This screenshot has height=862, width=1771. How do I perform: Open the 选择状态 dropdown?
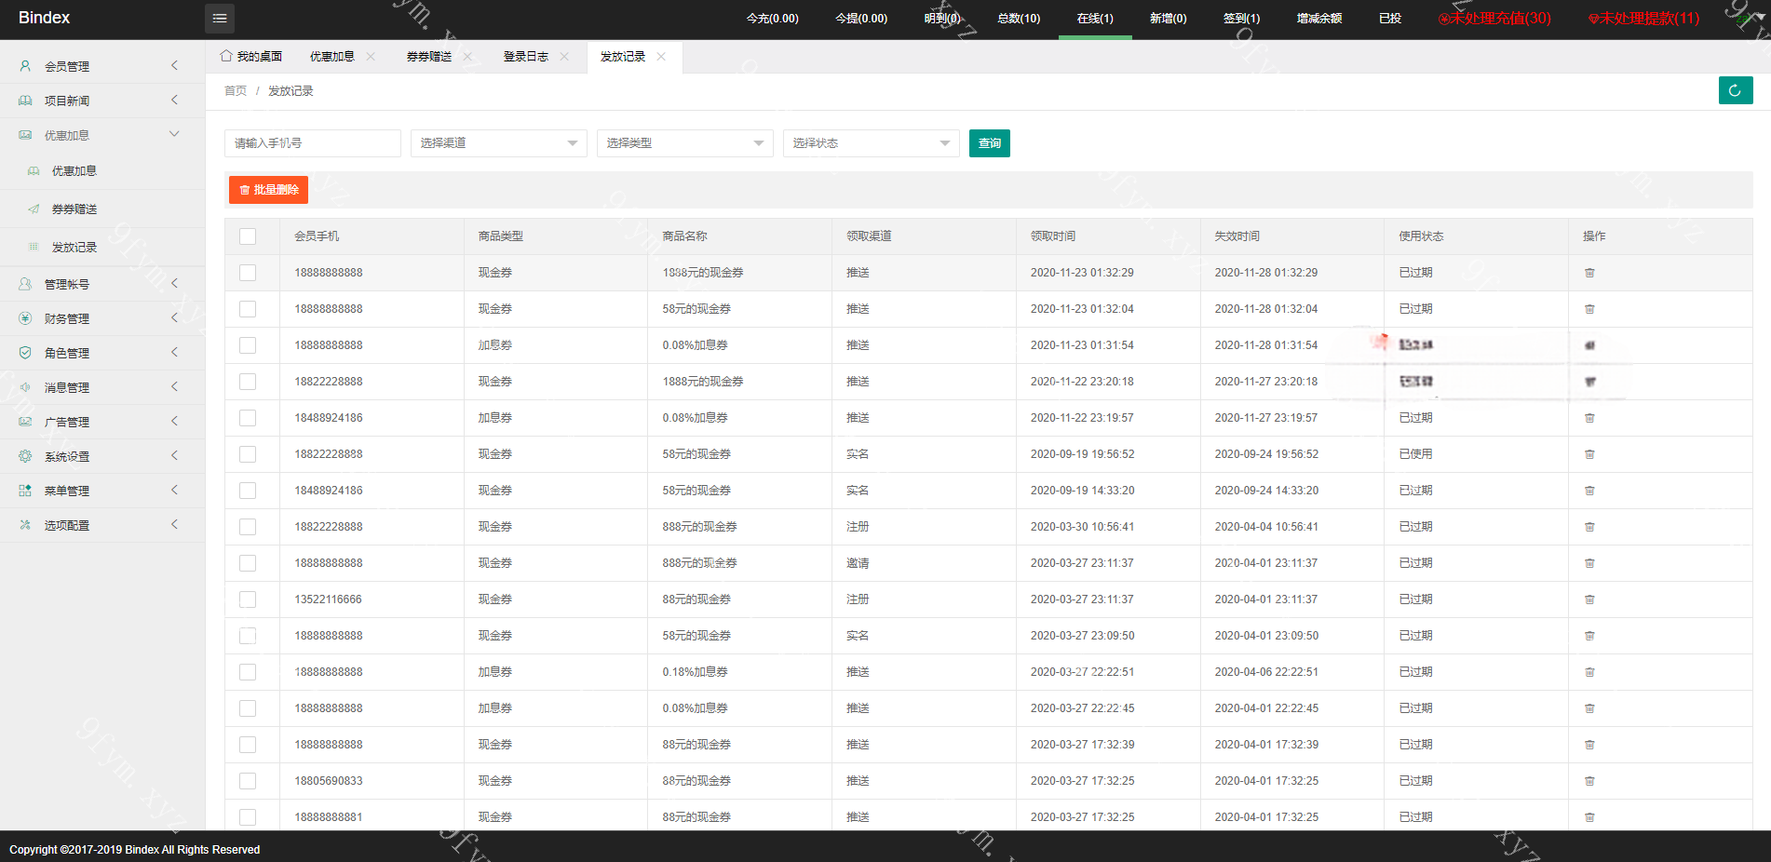(872, 143)
